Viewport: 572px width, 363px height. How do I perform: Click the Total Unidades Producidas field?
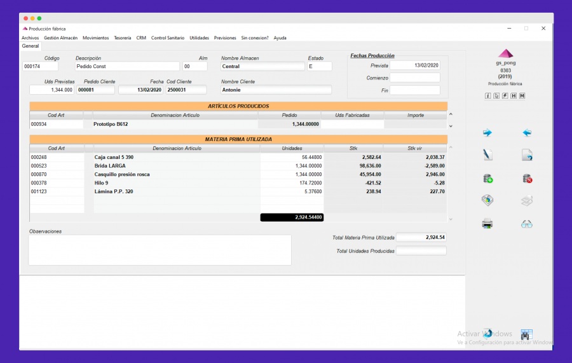coord(421,251)
